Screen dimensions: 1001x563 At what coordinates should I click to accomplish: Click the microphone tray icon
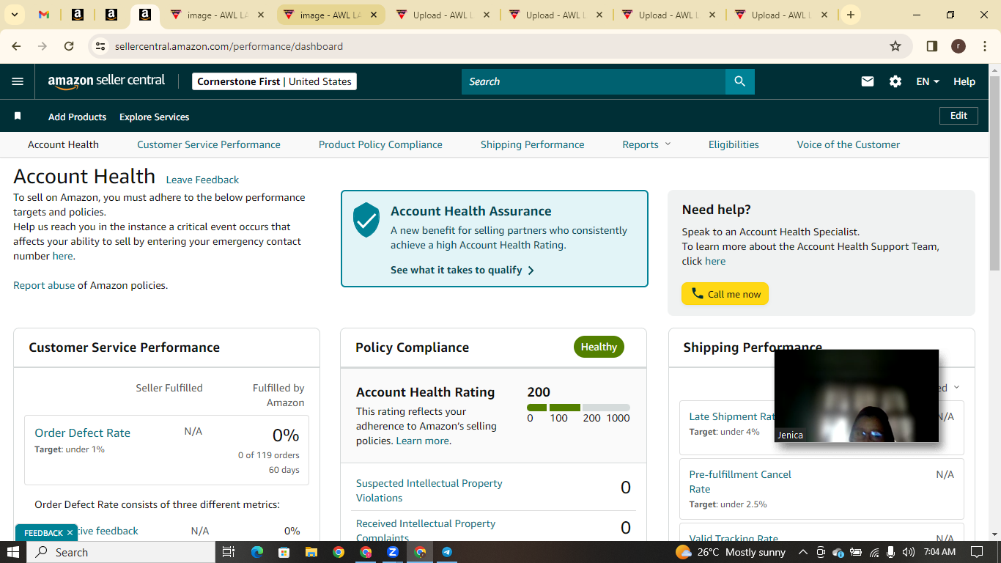click(x=891, y=552)
